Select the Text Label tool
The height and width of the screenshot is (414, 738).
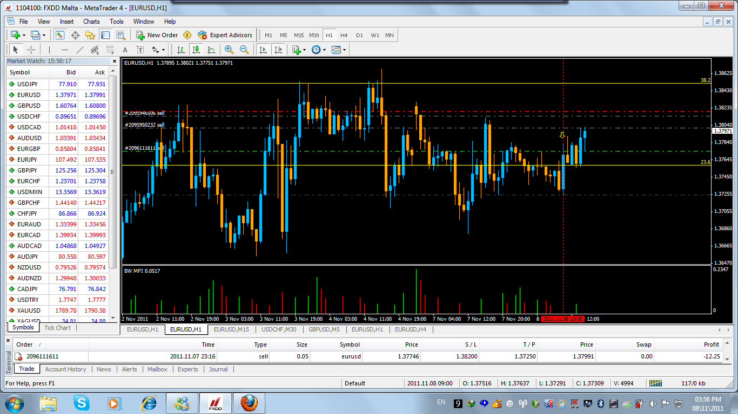(140, 50)
